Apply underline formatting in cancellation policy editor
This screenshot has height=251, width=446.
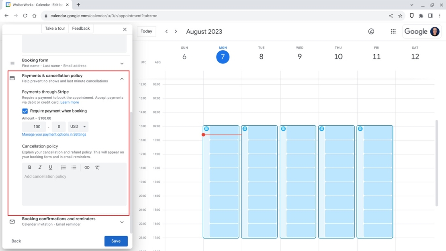coord(50,167)
